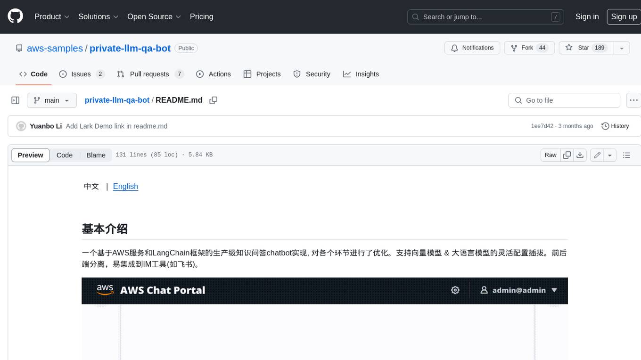Image resolution: width=641 pixels, height=360 pixels.
Task: Open the GitHub homepage logo
Action: [15, 16]
